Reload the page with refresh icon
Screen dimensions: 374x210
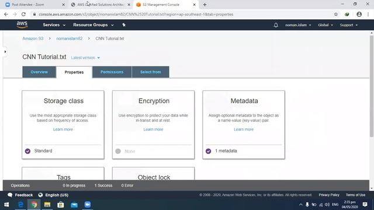(23, 14)
